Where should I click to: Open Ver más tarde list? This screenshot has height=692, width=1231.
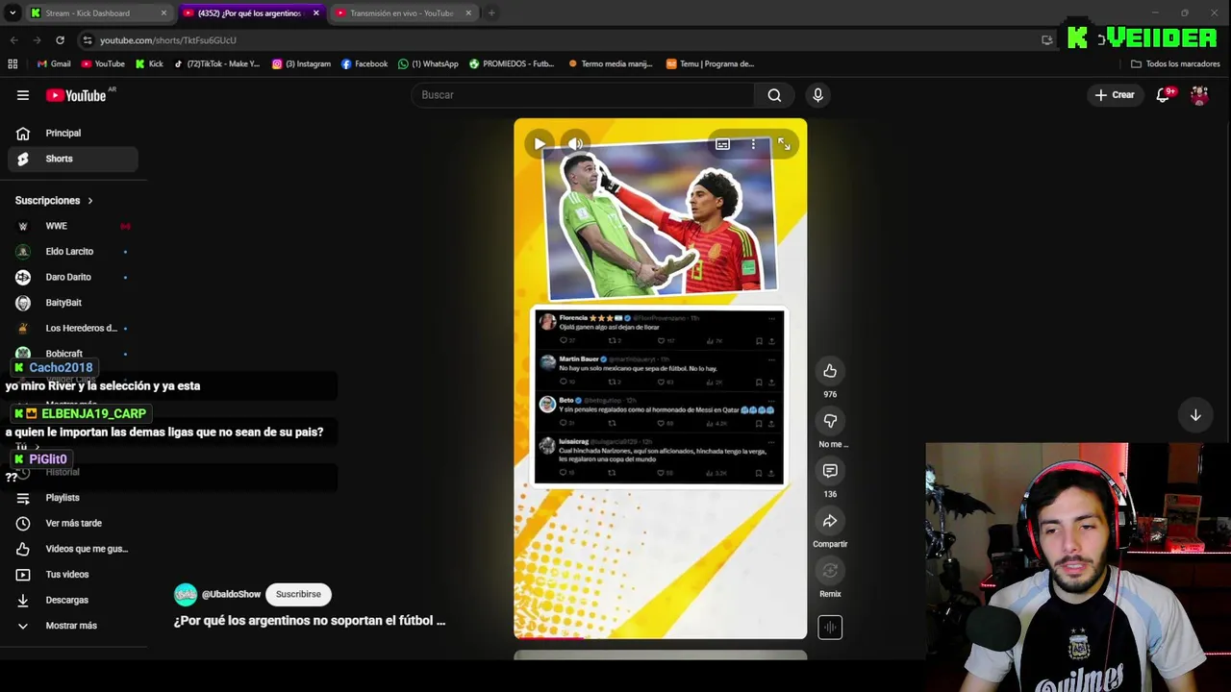pos(73,523)
